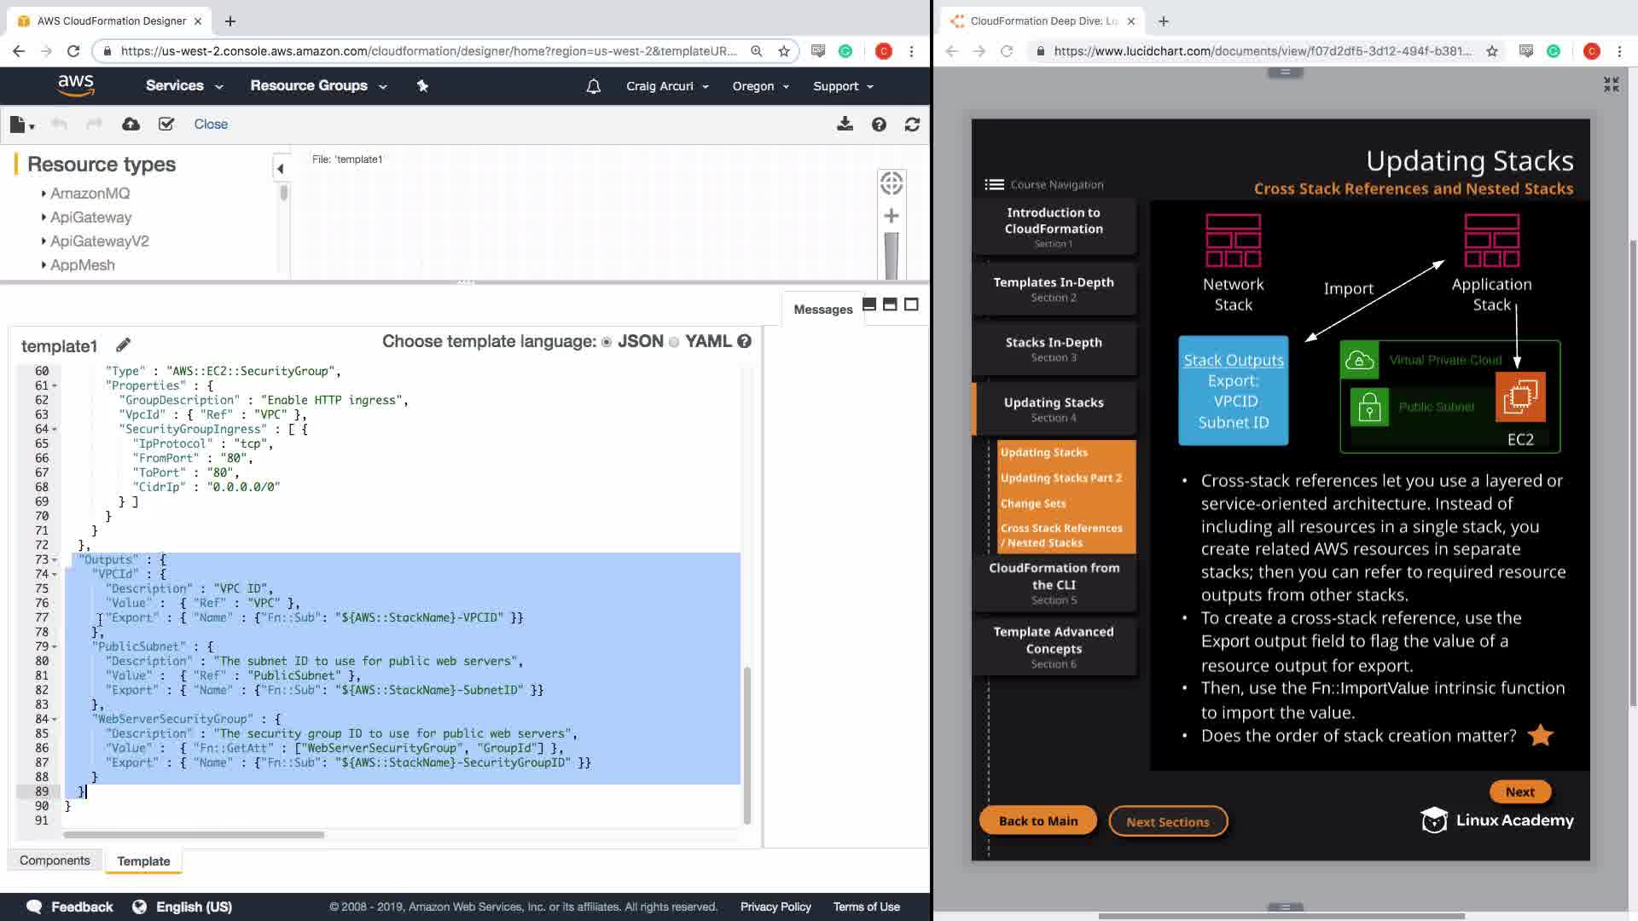
Task: Click the refresh diagram icon
Action: click(912, 125)
